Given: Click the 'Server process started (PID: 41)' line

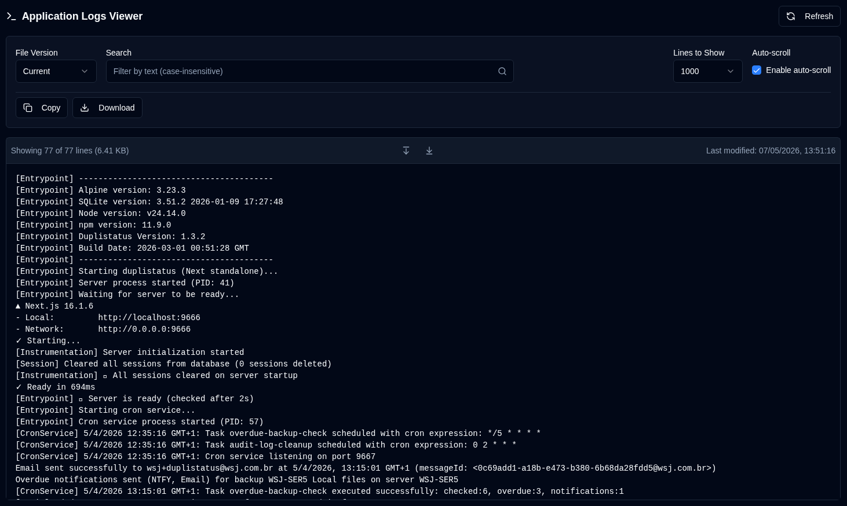Looking at the screenshot, I should point(125,283).
